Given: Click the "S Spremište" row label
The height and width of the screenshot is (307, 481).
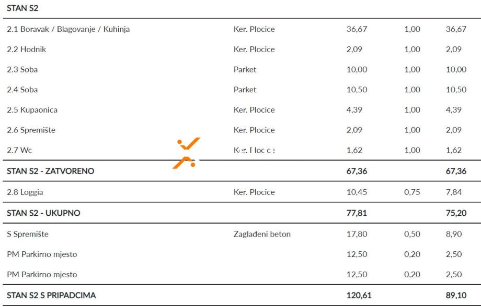Looking at the screenshot, I should pyautogui.click(x=27, y=235).
